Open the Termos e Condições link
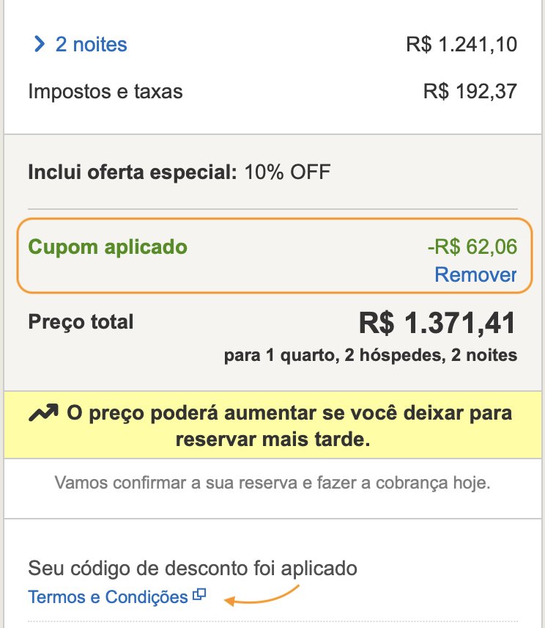Viewport: 545px width, 628px height. click(108, 597)
